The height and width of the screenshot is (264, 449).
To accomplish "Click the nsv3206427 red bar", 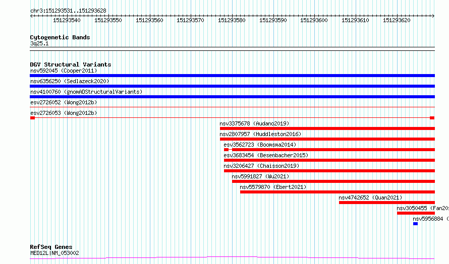I will [329, 171].
